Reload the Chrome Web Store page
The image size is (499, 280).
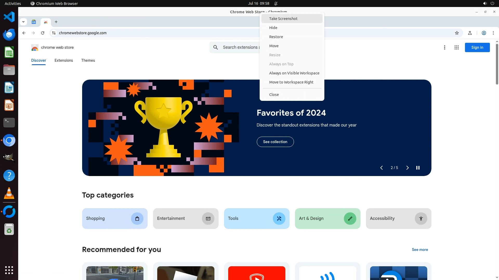43,33
